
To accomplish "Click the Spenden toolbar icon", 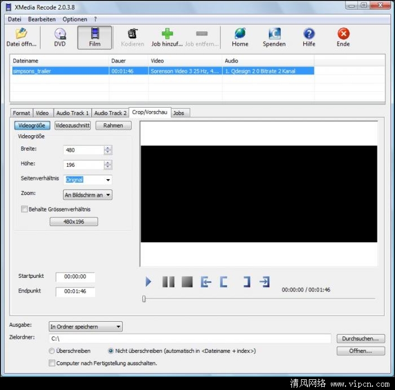I will tap(274, 34).
